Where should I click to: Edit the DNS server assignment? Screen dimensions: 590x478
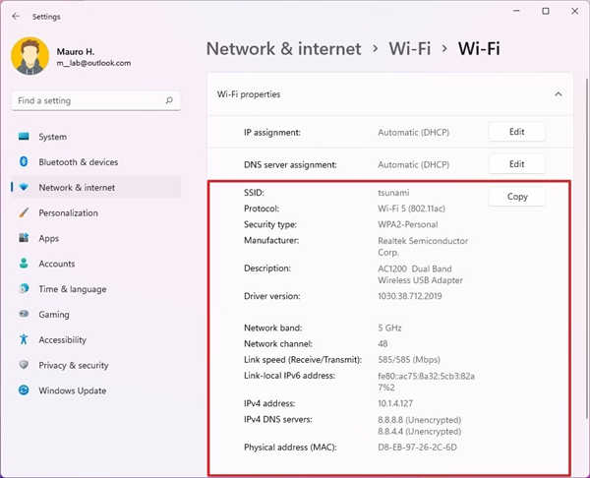pos(516,164)
